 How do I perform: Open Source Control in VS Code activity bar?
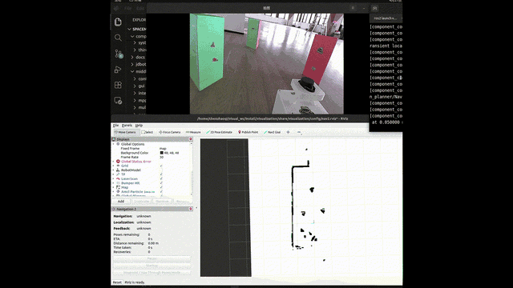point(119,54)
